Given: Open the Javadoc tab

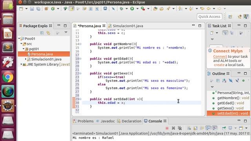Looking at the screenshot, I should coord(105,121).
